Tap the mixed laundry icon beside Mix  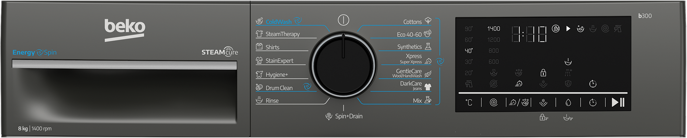[x=428, y=100]
